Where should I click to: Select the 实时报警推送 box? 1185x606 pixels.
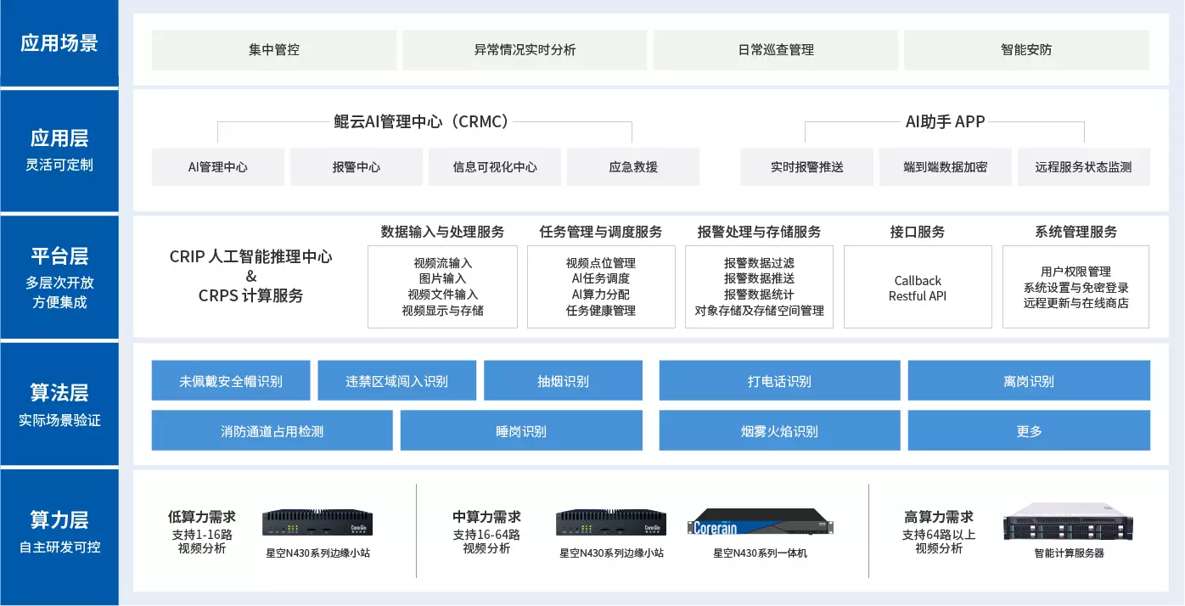click(807, 167)
